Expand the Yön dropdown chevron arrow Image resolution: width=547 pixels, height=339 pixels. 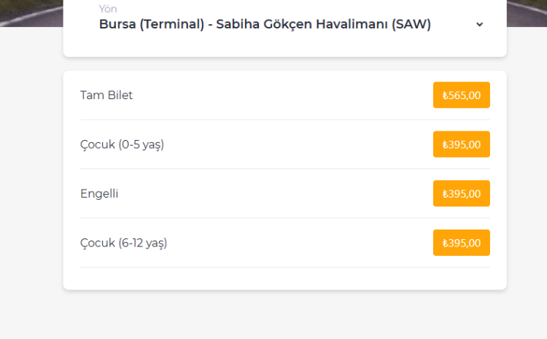click(x=479, y=24)
